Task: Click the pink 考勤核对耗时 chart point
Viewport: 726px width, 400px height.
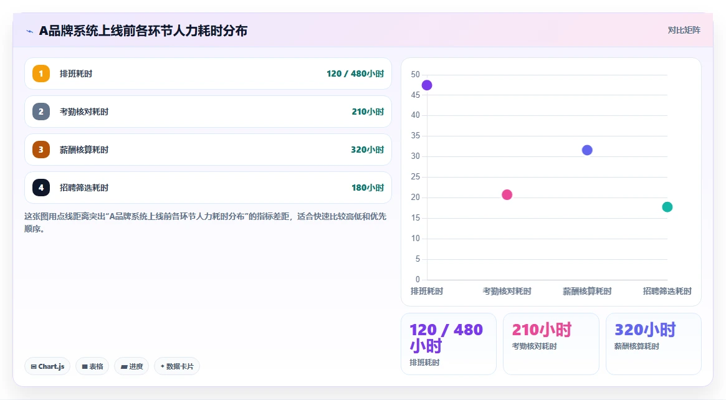Action: point(507,195)
